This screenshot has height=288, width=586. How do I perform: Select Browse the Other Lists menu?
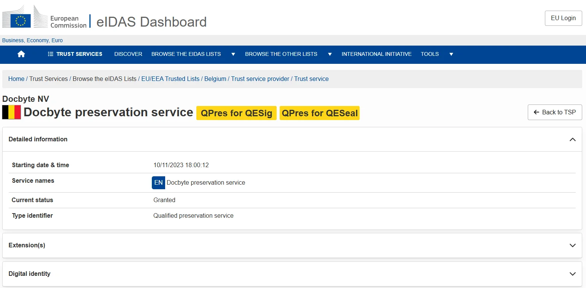coord(281,54)
